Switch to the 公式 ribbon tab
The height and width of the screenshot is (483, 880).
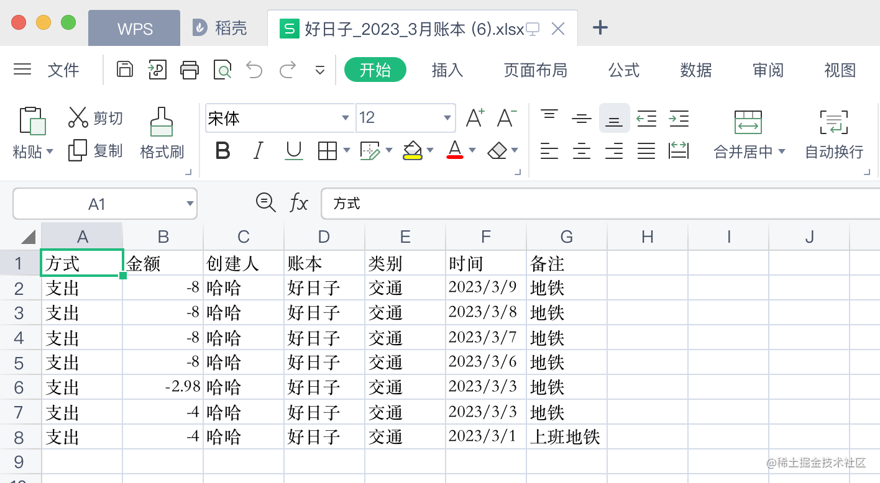point(624,70)
